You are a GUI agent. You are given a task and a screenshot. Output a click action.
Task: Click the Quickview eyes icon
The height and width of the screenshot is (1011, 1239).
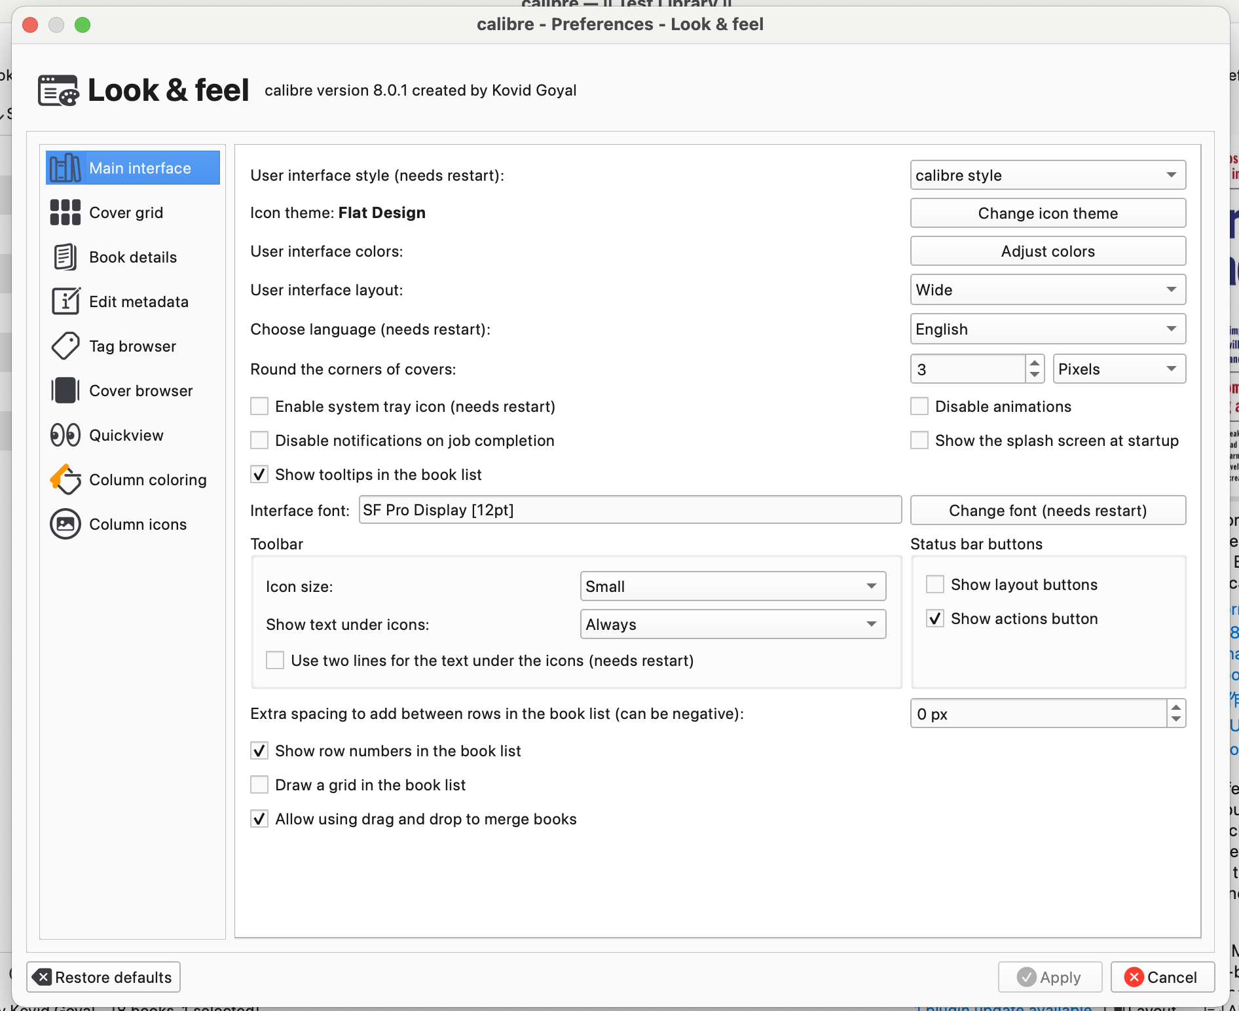(x=65, y=435)
